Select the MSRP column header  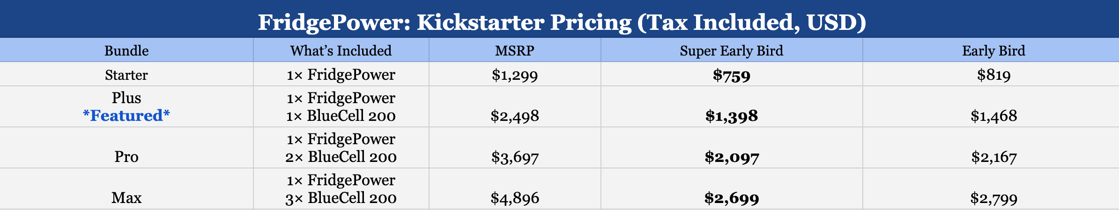pos(515,50)
